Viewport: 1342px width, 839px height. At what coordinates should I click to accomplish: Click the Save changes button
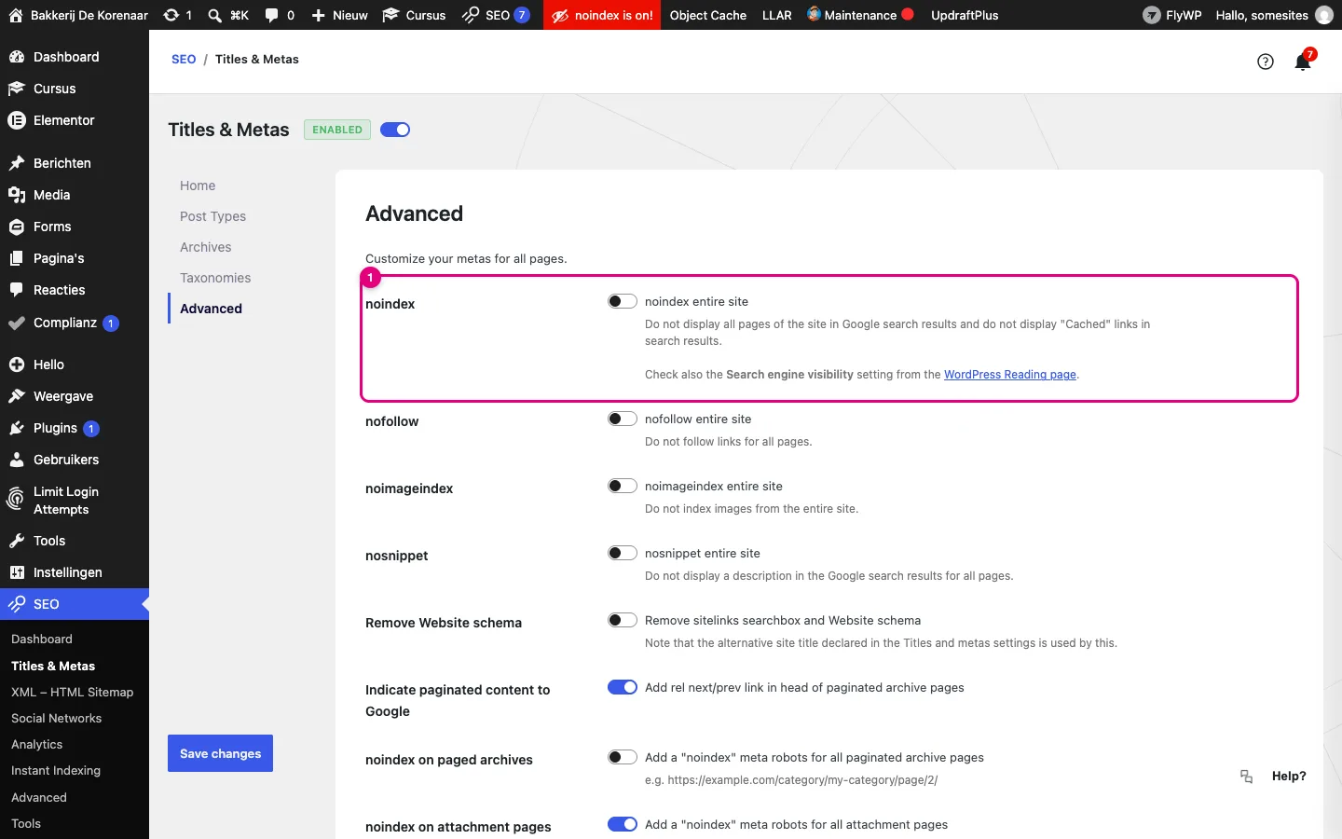220,753
